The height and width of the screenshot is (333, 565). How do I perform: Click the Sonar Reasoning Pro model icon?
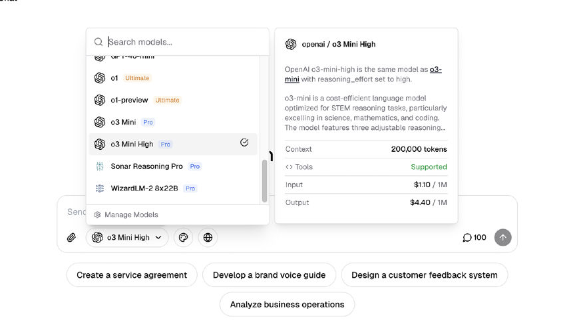tap(100, 166)
